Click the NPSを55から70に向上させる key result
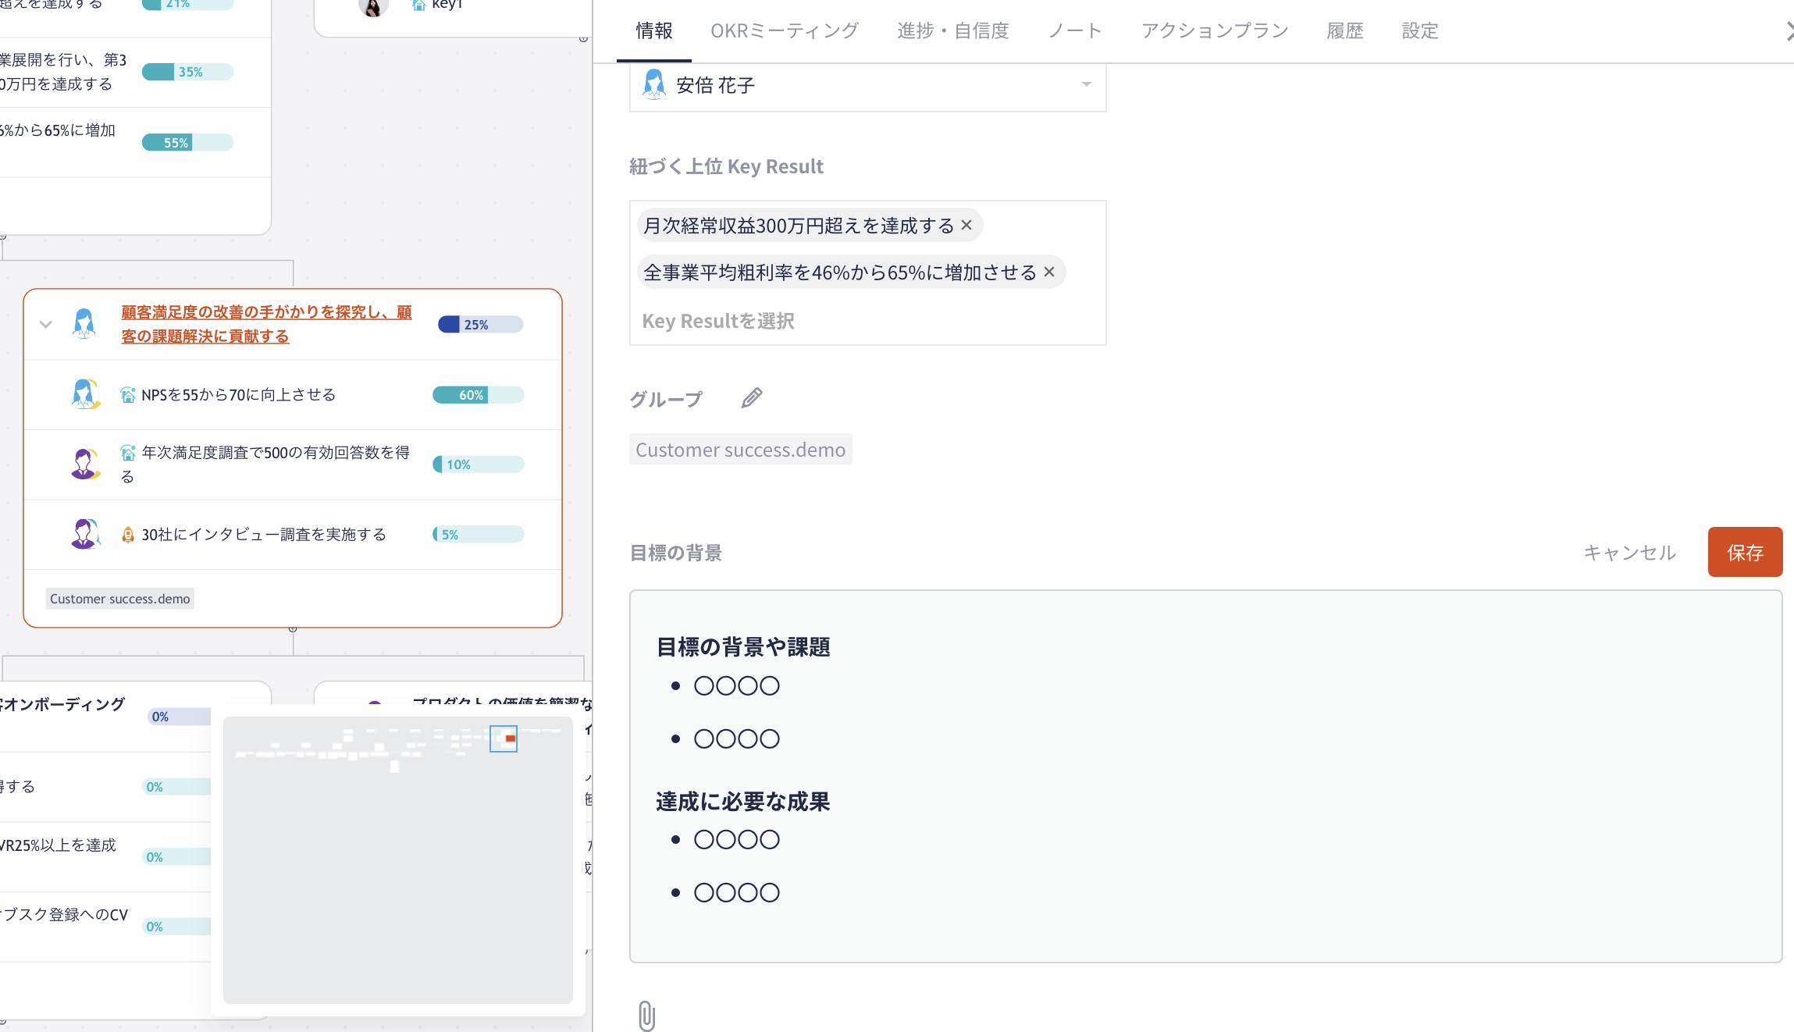Screen dimensions: 1794x1032 tap(238, 395)
